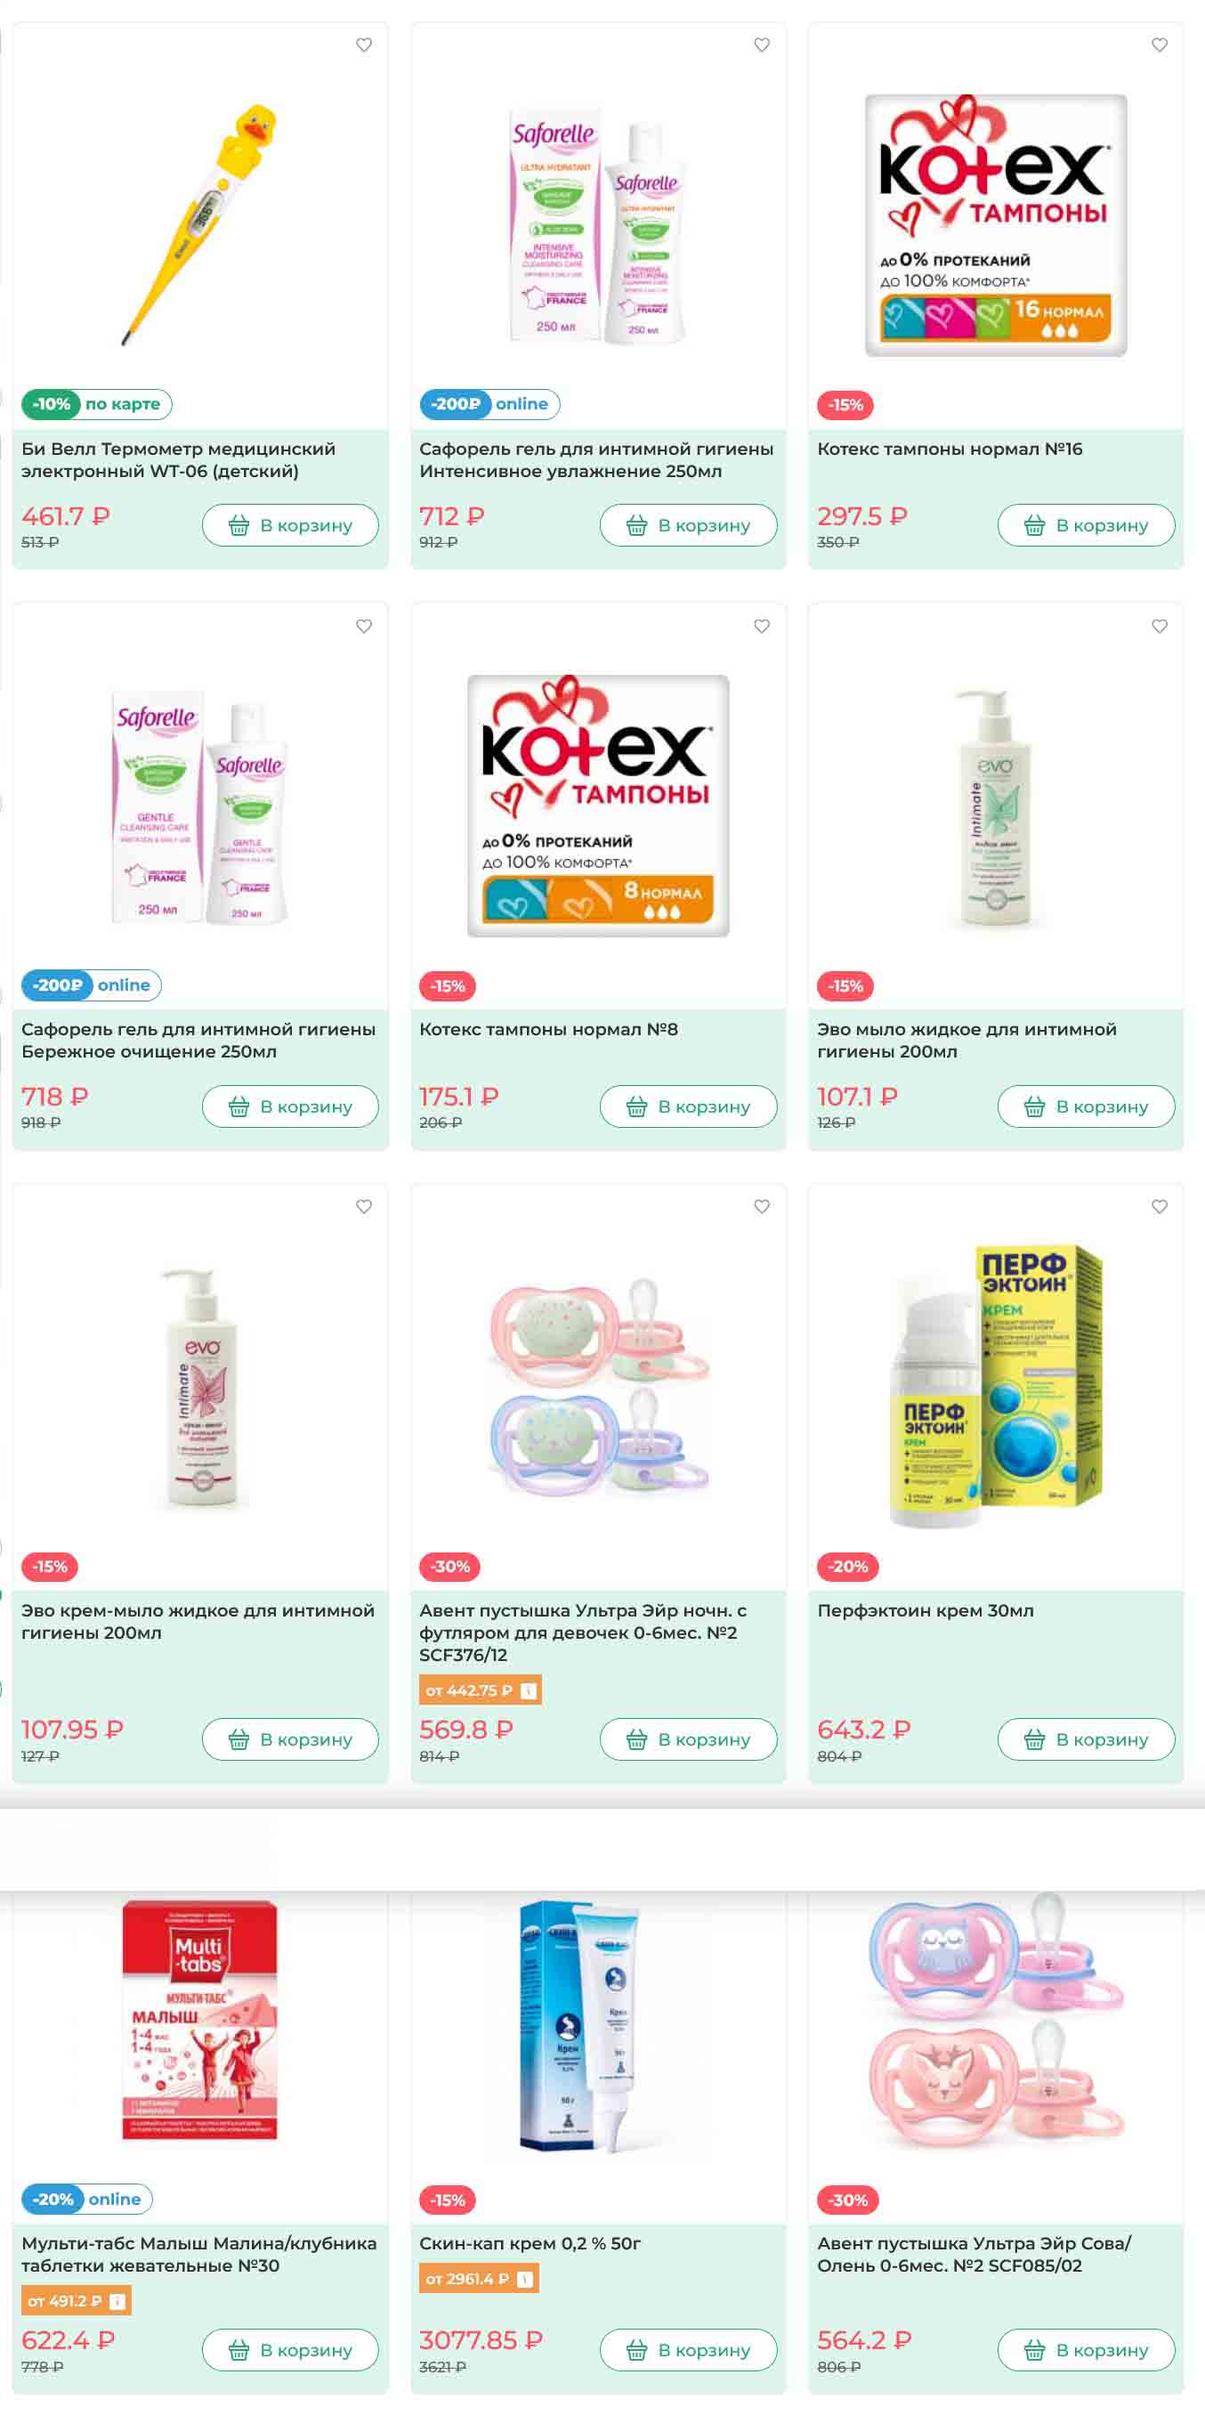Open Перфэктоин крем 30мл product title
The image size is (1205, 2415).
click(x=925, y=1610)
